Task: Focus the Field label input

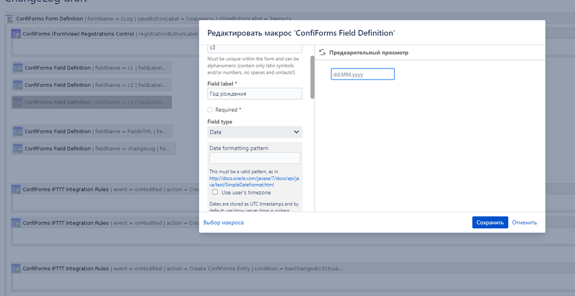Action: (x=255, y=93)
